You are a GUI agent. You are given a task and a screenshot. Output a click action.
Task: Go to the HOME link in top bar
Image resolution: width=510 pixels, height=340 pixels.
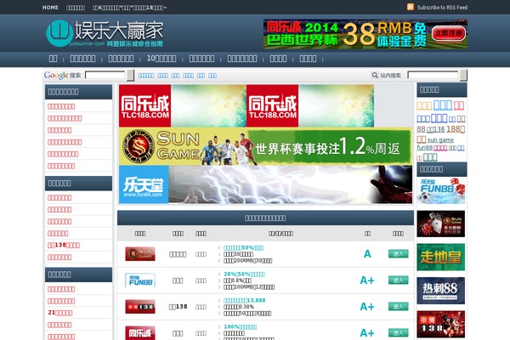click(50, 7)
